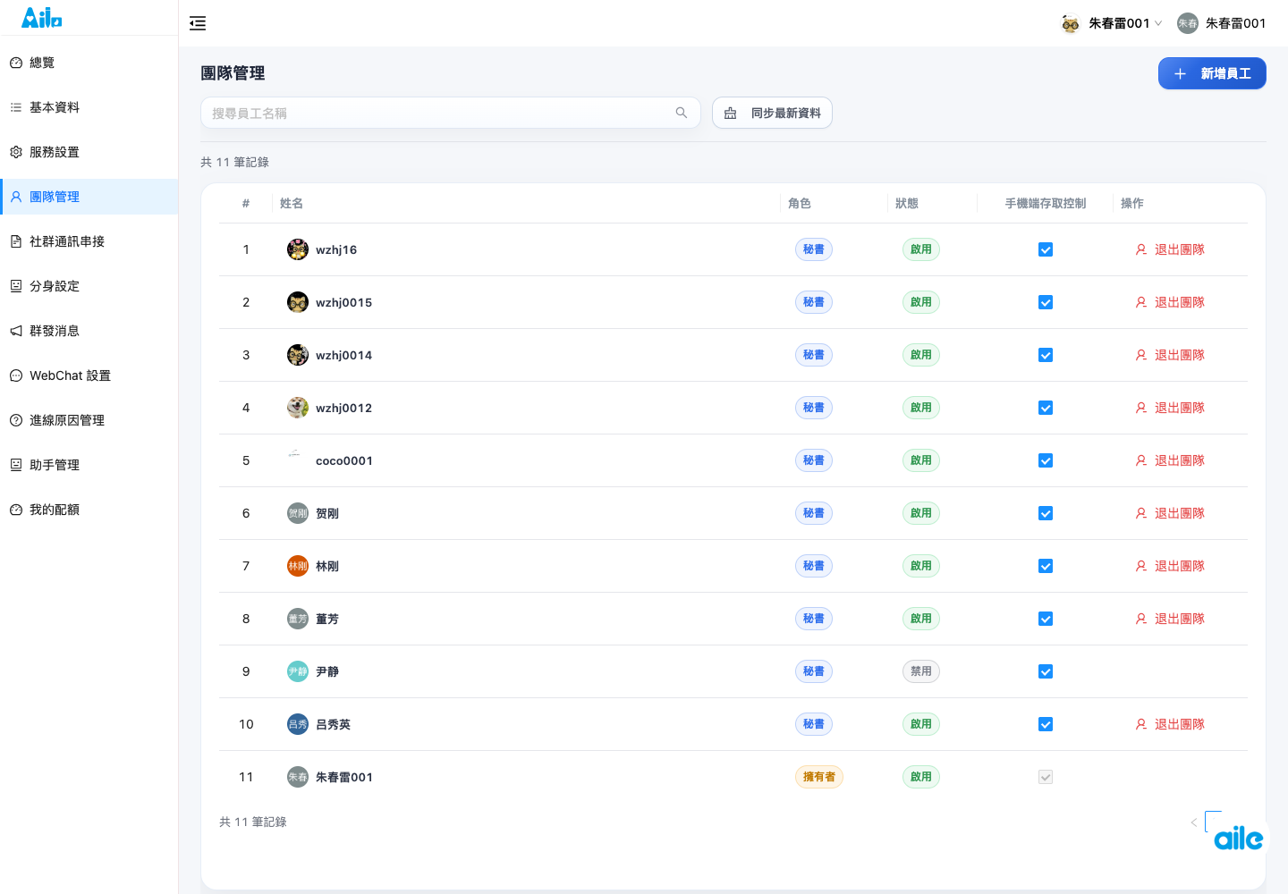Remove 吕秀英 via 退出團隊
Viewport: 1288px width, 894px height.
click(x=1170, y=724)
